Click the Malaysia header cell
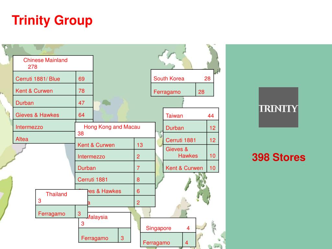 pyautogui.click(x=105, y=220)
